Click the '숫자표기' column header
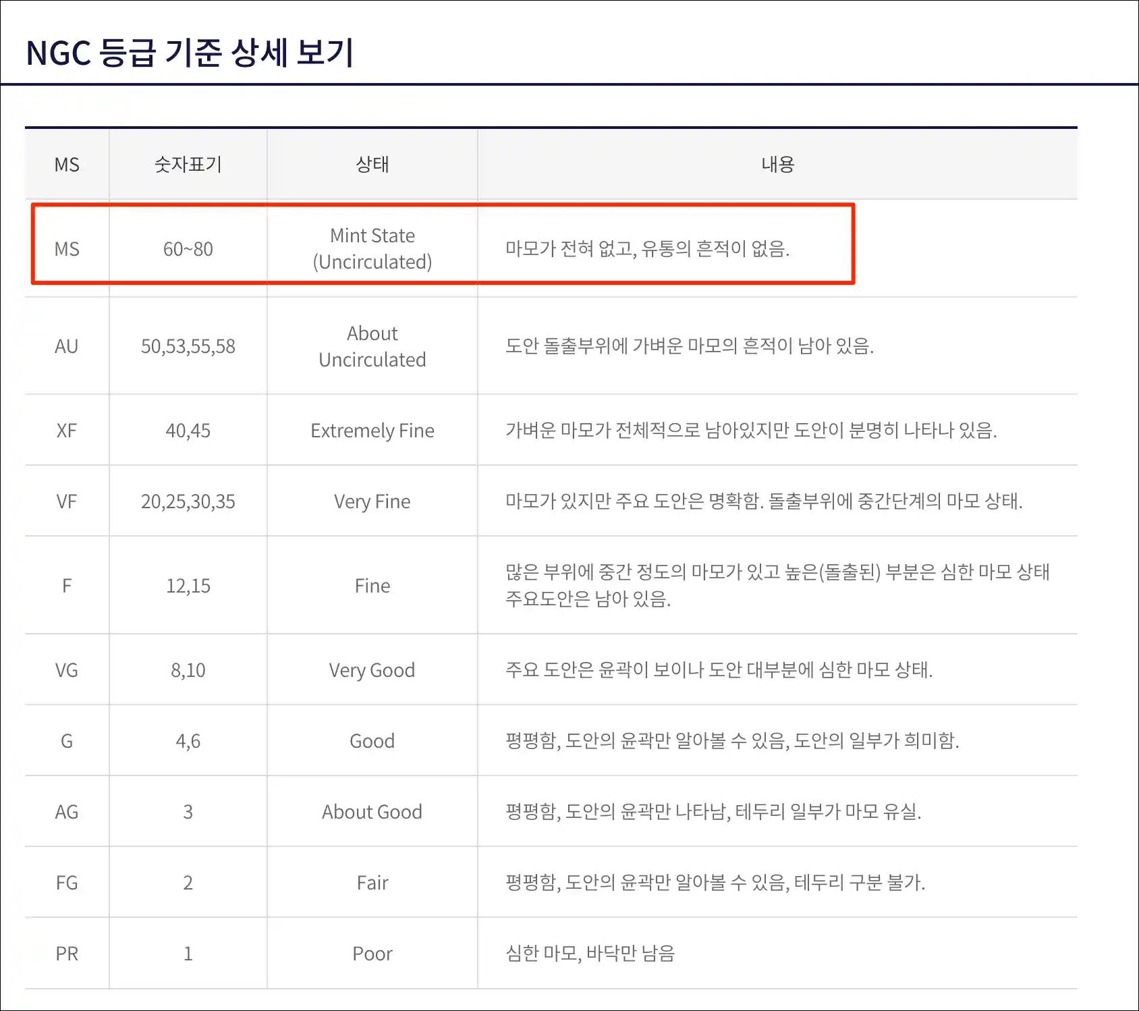This screenshot has width=1139, height=1011. pyautogui.click(x=188, y=164)
